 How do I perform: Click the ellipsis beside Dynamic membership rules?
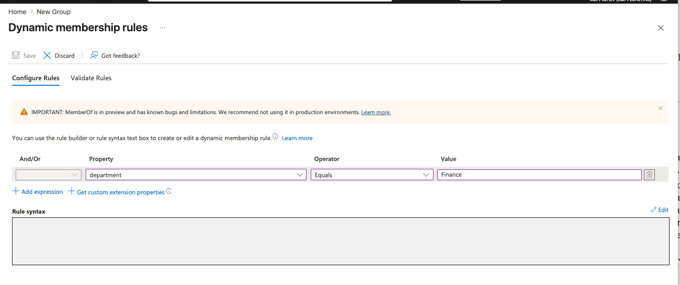click(x=162, y=28)
